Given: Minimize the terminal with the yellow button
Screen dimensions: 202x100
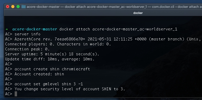Looking at the screenshot, I should (x=13, y=7).
